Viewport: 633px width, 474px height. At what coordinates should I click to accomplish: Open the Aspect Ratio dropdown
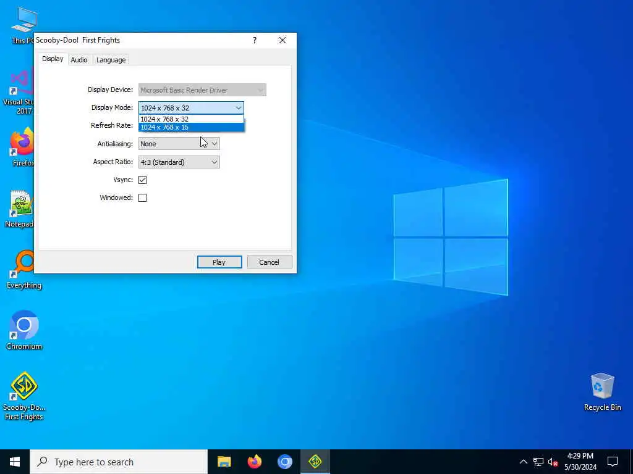pyautogui.click(x=179, y=162)
